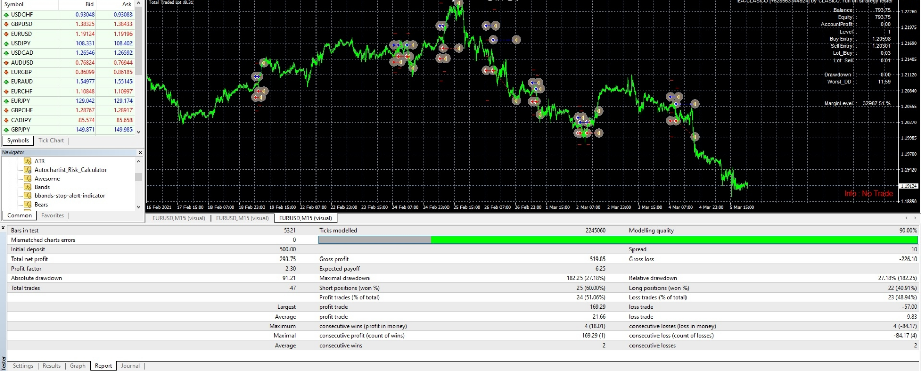Select the EURUSD symbol icon
The image size is (923, 371).
6,34
